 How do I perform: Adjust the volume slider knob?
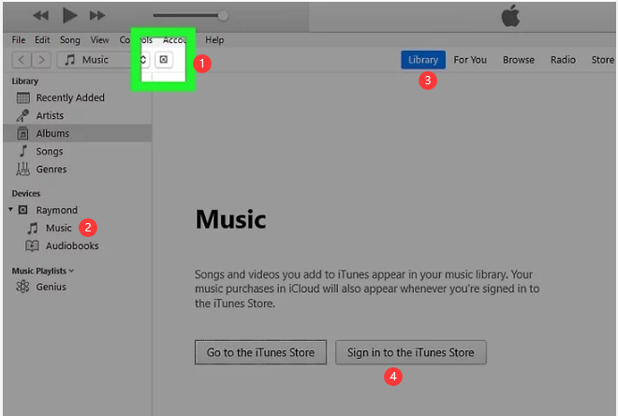223,15
